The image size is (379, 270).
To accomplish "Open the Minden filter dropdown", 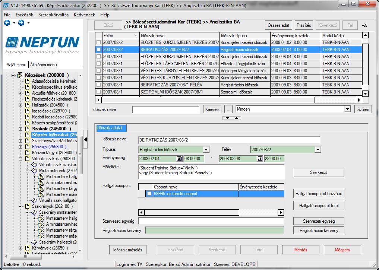I will point(348,109).
